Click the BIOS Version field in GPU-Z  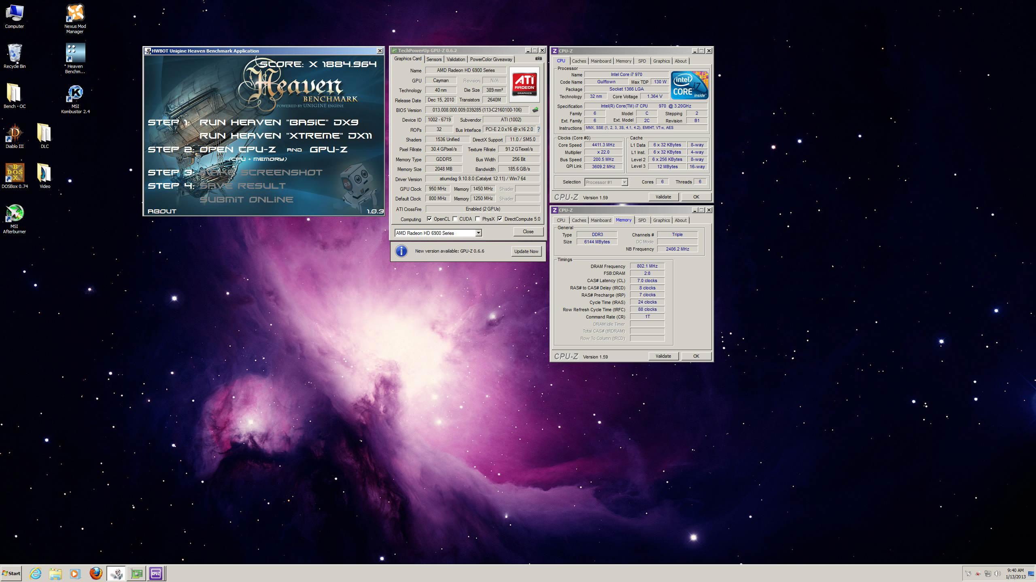pyautogui.click(x=477, y=110)
